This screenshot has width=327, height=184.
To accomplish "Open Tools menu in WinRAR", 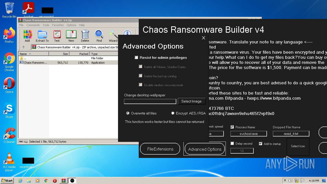I will tap(46, 25).
